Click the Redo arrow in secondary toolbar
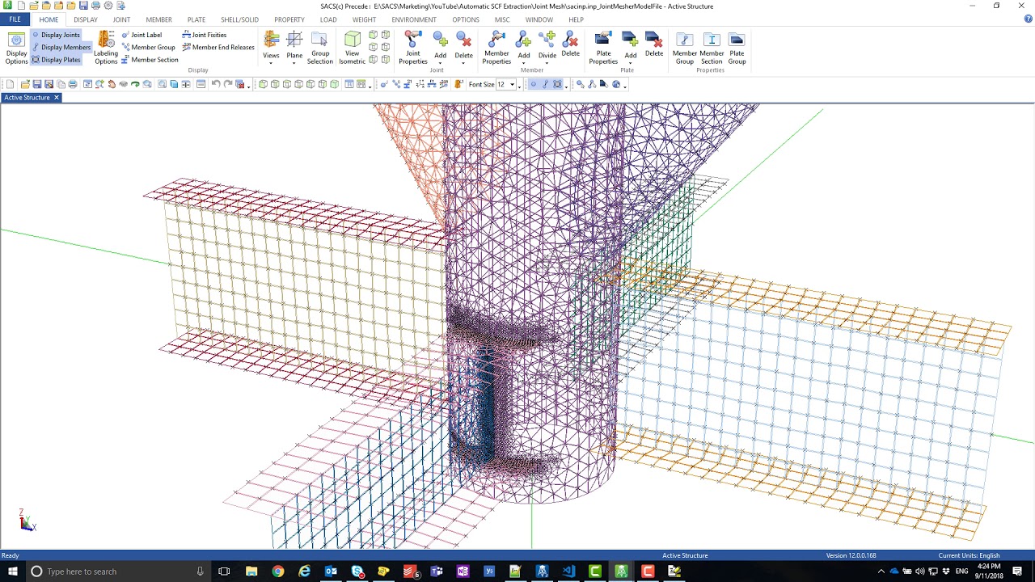Image resolution: width=1035 pixels, height=582 pixels. pyautogui.click(x=228, y=84)
